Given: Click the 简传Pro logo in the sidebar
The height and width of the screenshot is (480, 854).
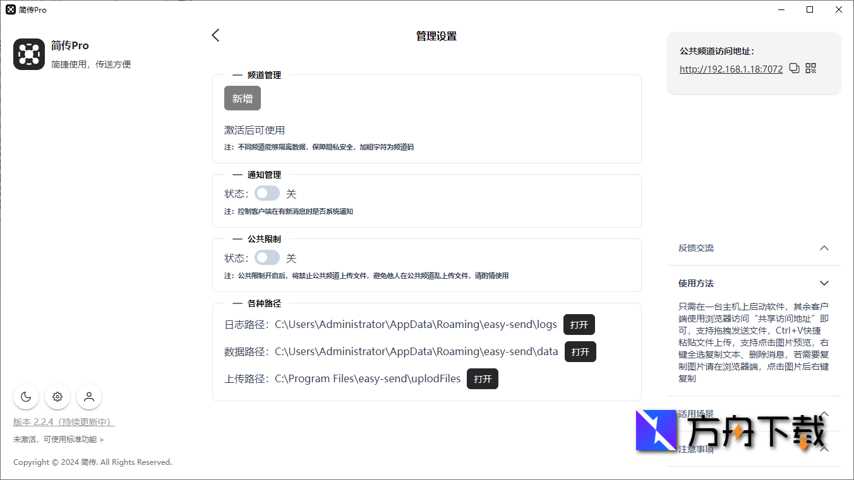Looking at the screenshot, I should click(28, 54).
